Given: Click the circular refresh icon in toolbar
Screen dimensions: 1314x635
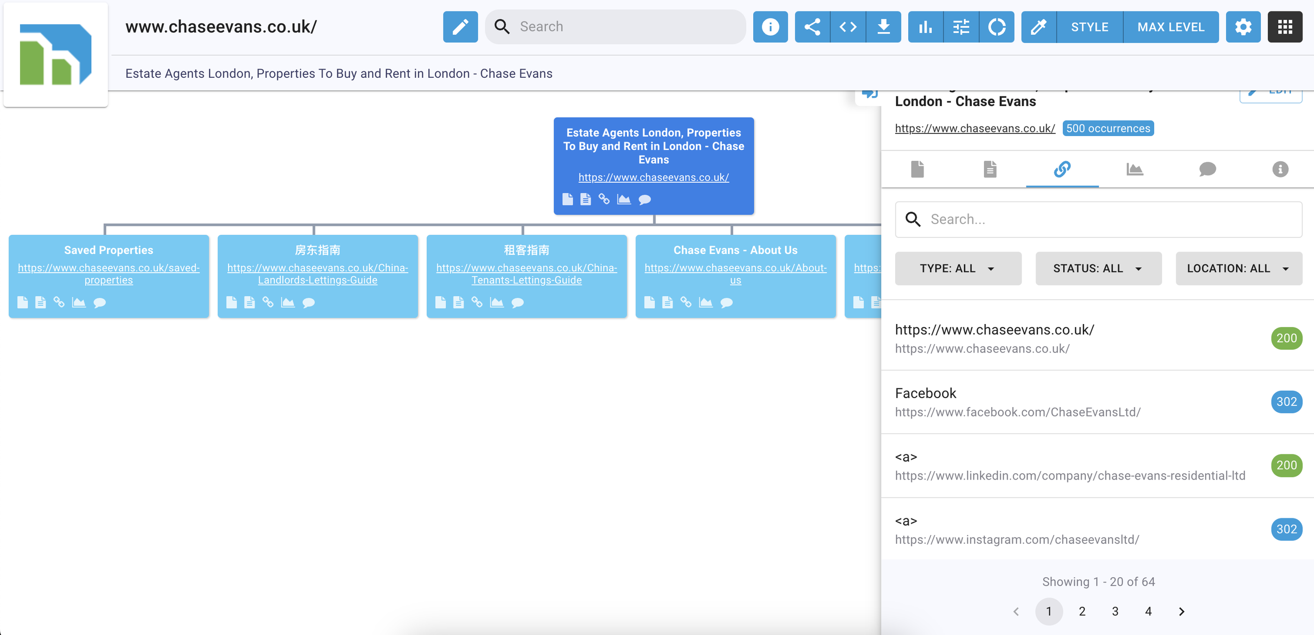Looking at the screenshot, I should pyautogui.click(x=997, y=27).
